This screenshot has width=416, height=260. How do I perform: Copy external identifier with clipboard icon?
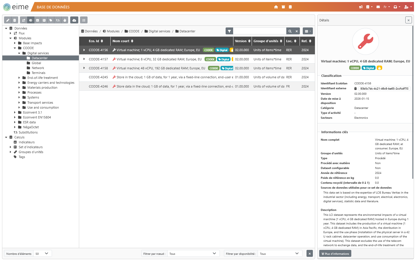(355, 88)
